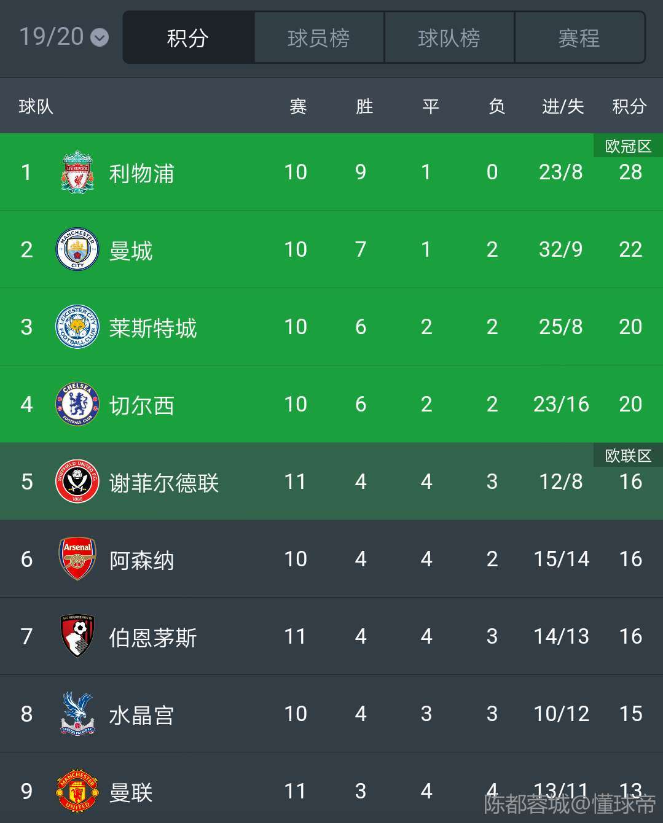The width and height of the screenshot is (663, 823).
Task: Open 利物浦 team name link
Action: pos(141,173)
